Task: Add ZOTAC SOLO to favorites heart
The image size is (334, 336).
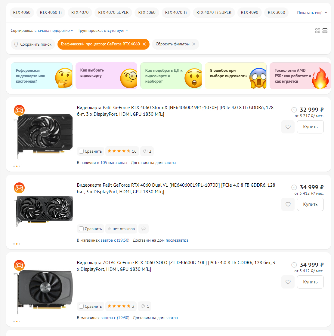Action: (288, 282)
